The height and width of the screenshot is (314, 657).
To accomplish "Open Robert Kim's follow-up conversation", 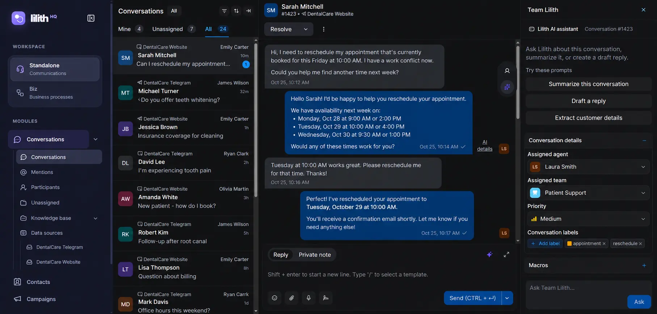I will pyautogui.click(x=183, y=233).
